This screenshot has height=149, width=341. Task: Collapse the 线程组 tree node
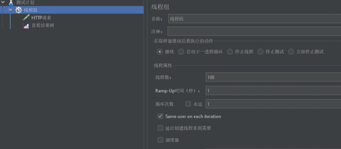(x=10, y=10)
